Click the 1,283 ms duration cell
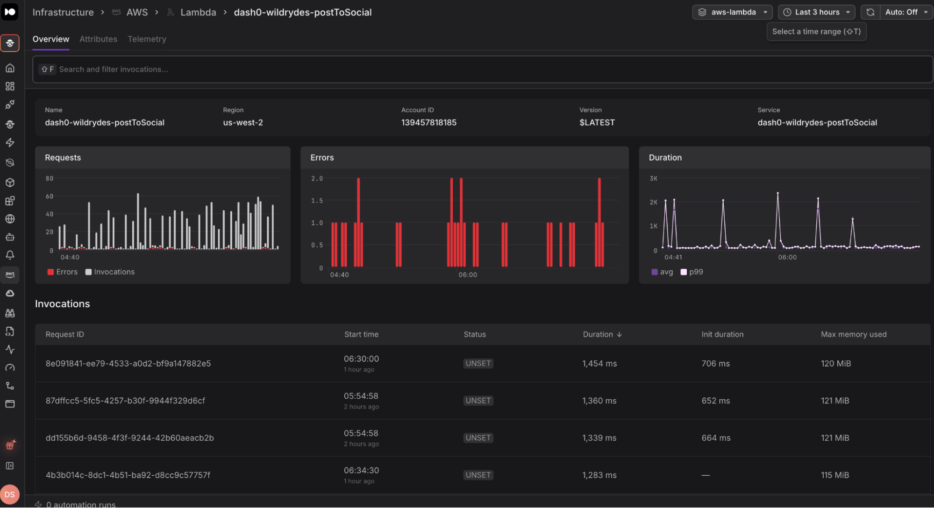Screen dimensions: 934x508 click(599, 475)
